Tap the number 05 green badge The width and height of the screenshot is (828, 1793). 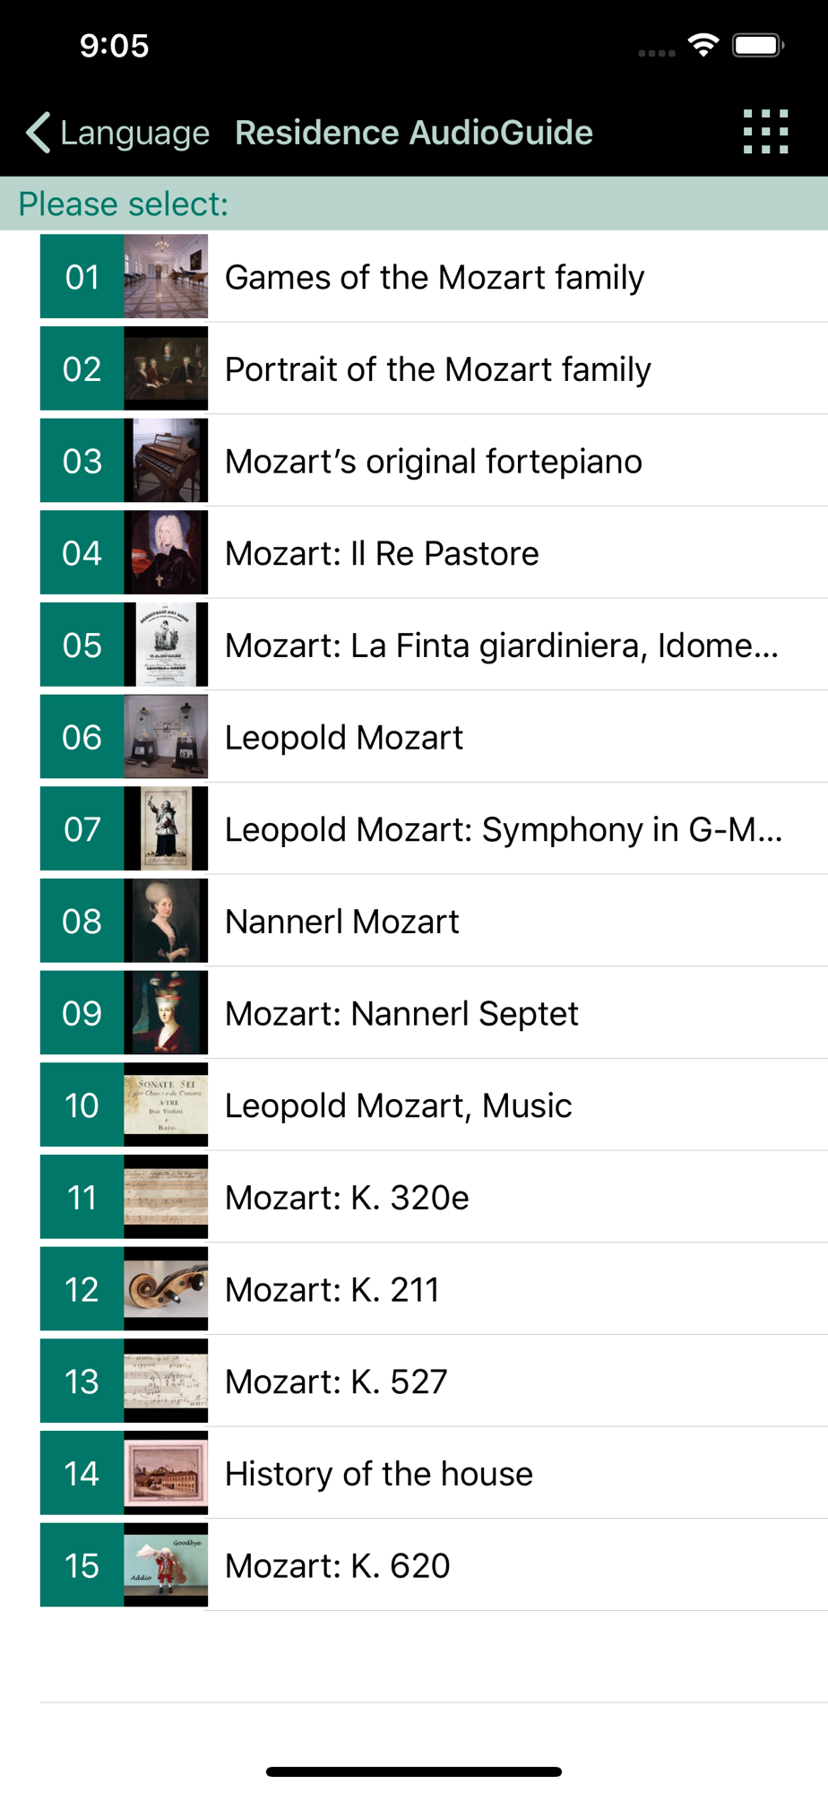[x=82, y=645]
